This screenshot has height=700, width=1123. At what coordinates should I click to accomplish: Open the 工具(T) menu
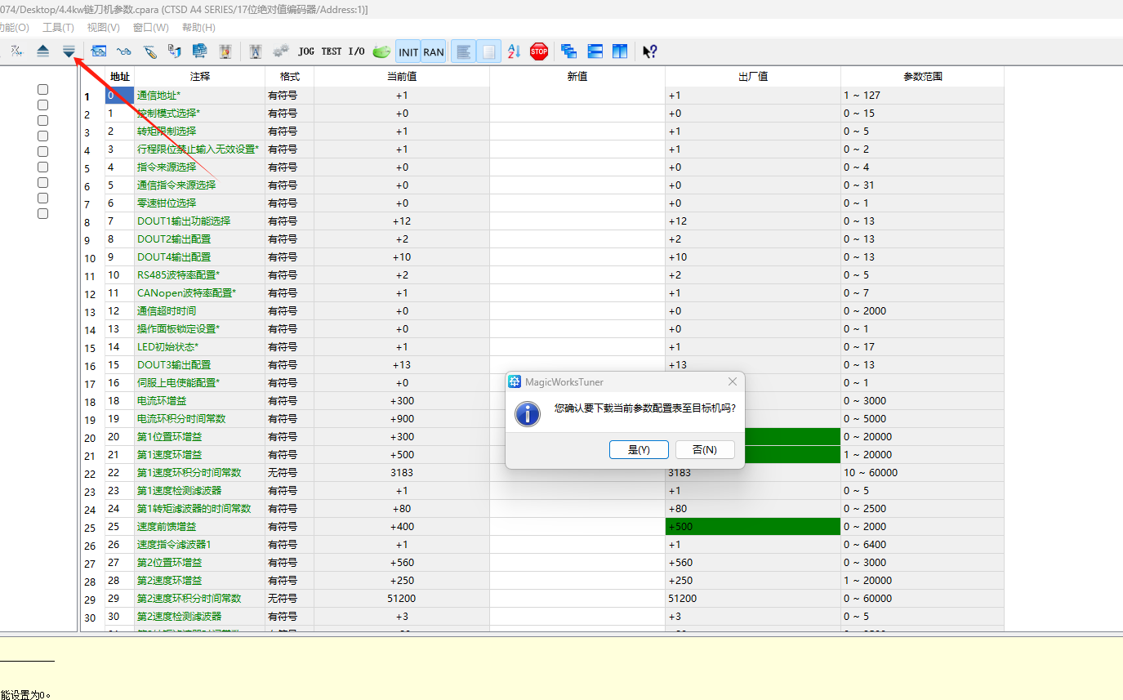(x=58, y=28)
